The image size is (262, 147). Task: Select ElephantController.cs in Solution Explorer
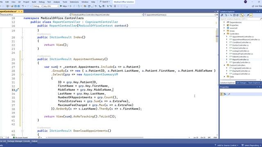point(241,71)
